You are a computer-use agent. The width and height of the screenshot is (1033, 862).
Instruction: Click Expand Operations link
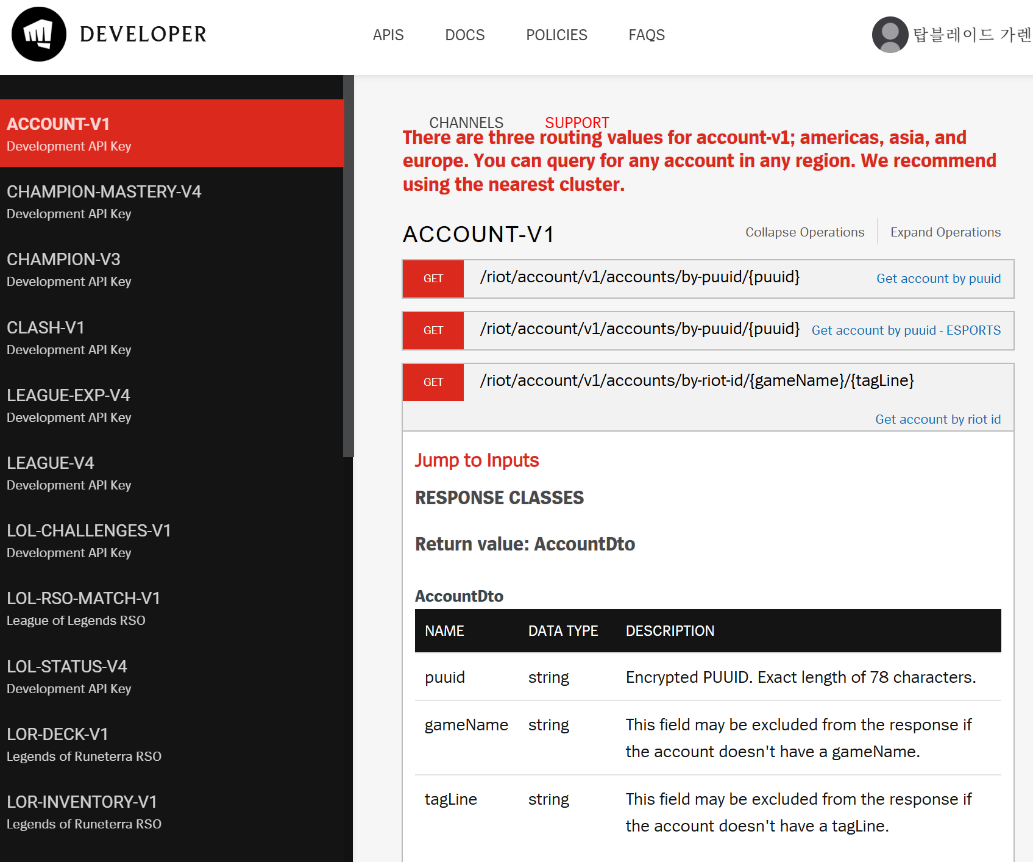945,232
